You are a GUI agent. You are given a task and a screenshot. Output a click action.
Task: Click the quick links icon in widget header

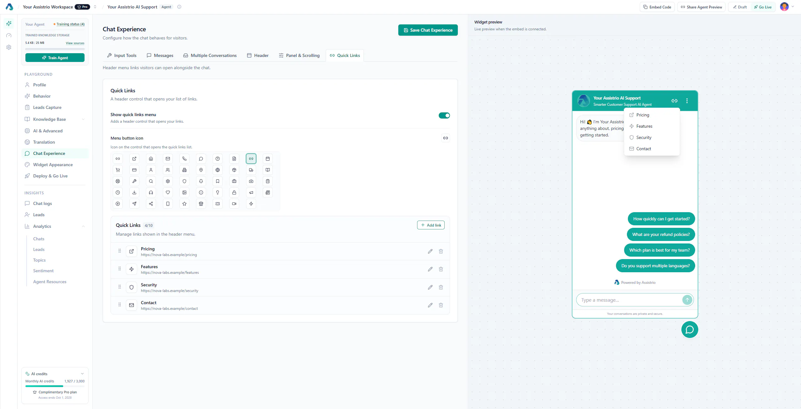pyautogui.click(x=674, y=101)
